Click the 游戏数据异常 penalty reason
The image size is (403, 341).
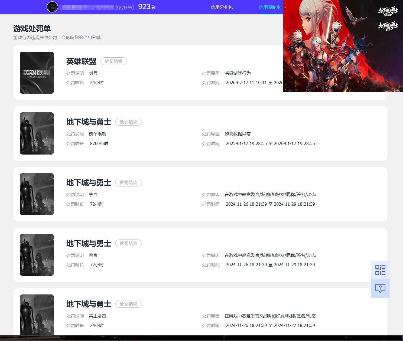(x=238, y=134)
